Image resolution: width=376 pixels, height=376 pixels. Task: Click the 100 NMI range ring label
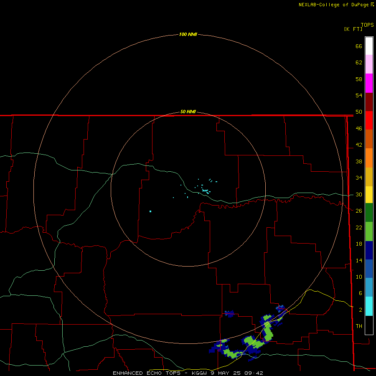(188, 34)
